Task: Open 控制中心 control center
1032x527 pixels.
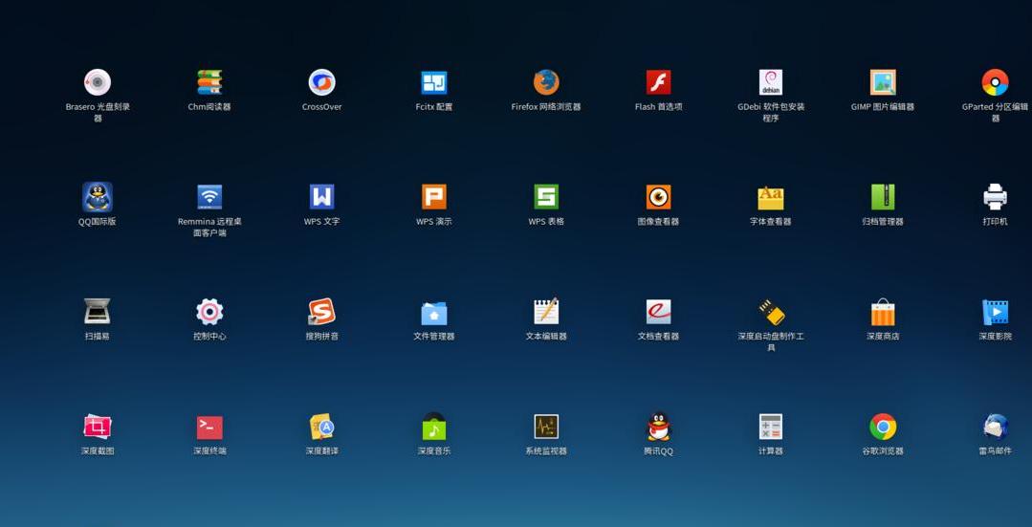Action: click(x=209, y=311)
